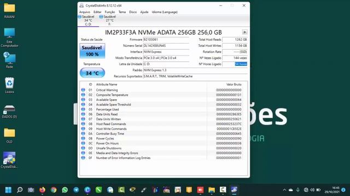Select the Composite Temperature attribute row
The width and height of the screenshot is (350, 196).
162,95
